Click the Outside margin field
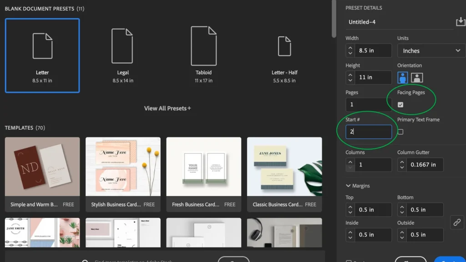Image resolution: width=466 pixels, height=262 pixels. pos(425,235)
